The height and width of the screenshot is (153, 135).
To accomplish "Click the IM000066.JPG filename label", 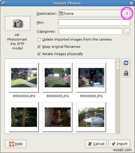I will [91, 96].
